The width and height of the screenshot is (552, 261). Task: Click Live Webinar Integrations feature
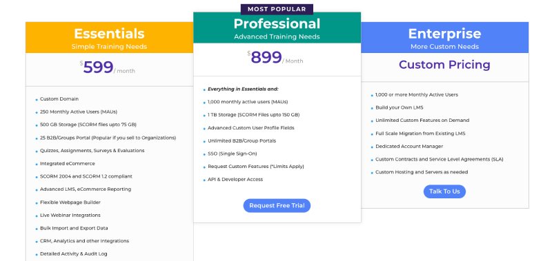tap(70, 216)
